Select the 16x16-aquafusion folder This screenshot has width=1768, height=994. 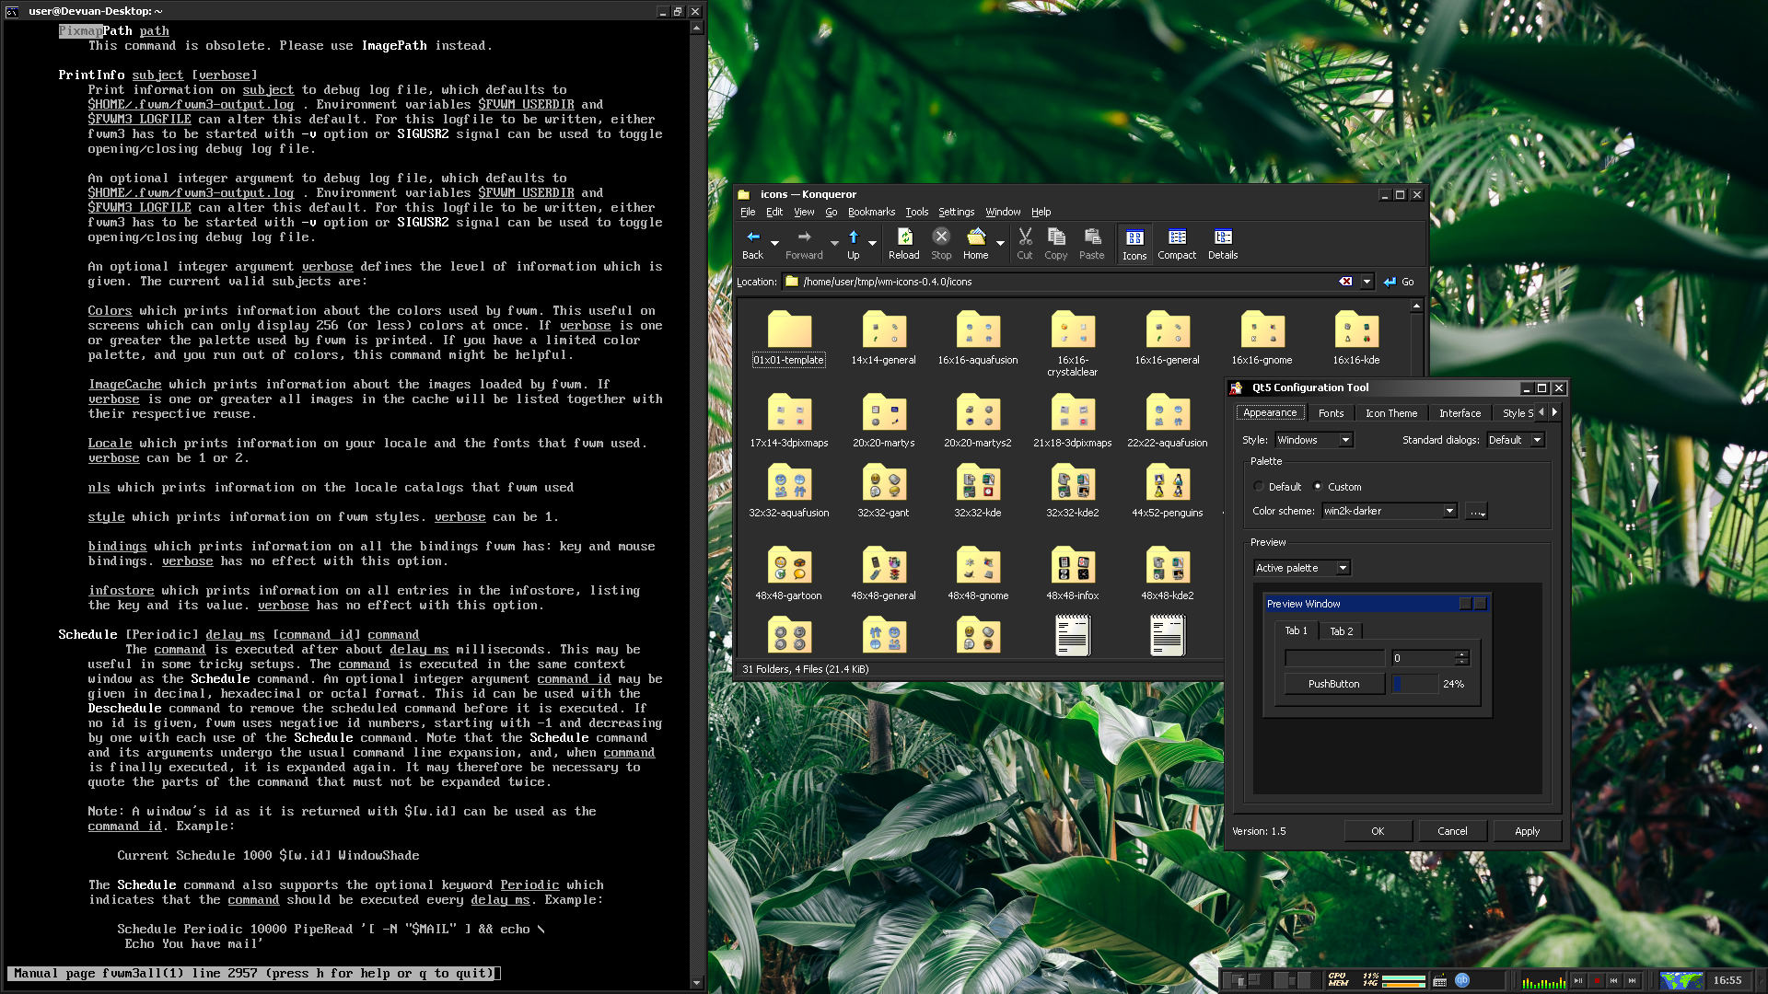pos(978,338)
